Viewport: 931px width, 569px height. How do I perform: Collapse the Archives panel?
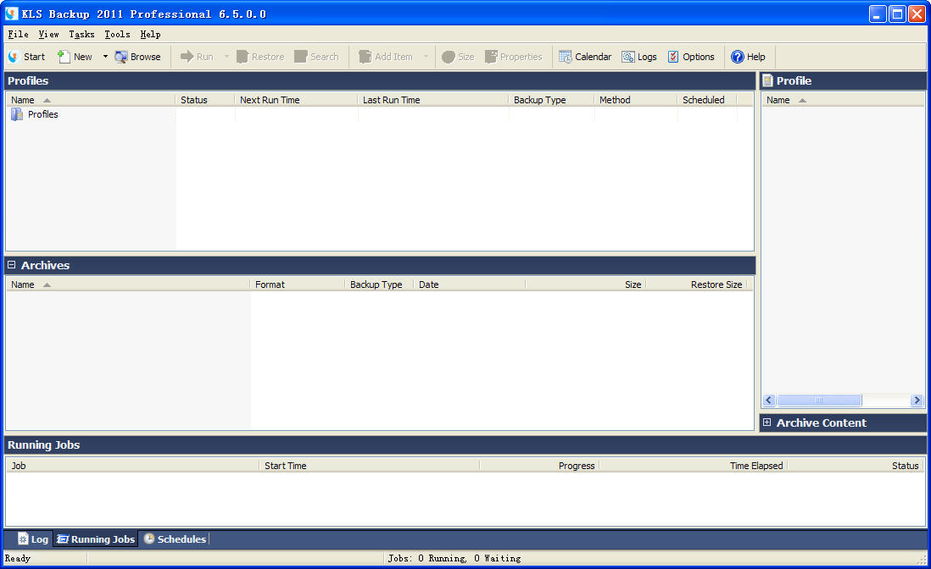click(11, 265)
